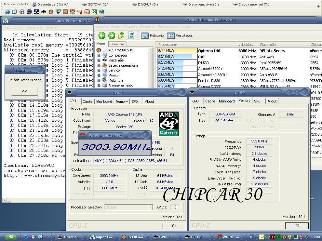Switch to the Mainboard tab in left CPU-Z
Image resolution: width=322 pixels, height=241 pixels.
coord(104,101)
